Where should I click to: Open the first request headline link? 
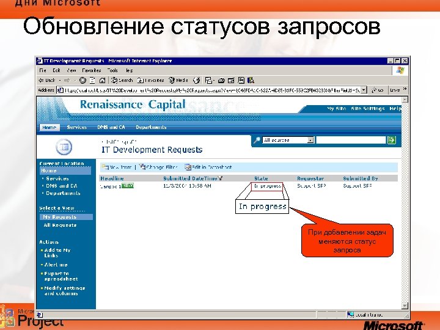point(111,186)
